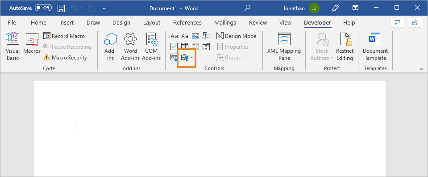The image size is (428, 177).
Task: Click the Macros icon
Action: pyautogui.click(x=32, y=43)
